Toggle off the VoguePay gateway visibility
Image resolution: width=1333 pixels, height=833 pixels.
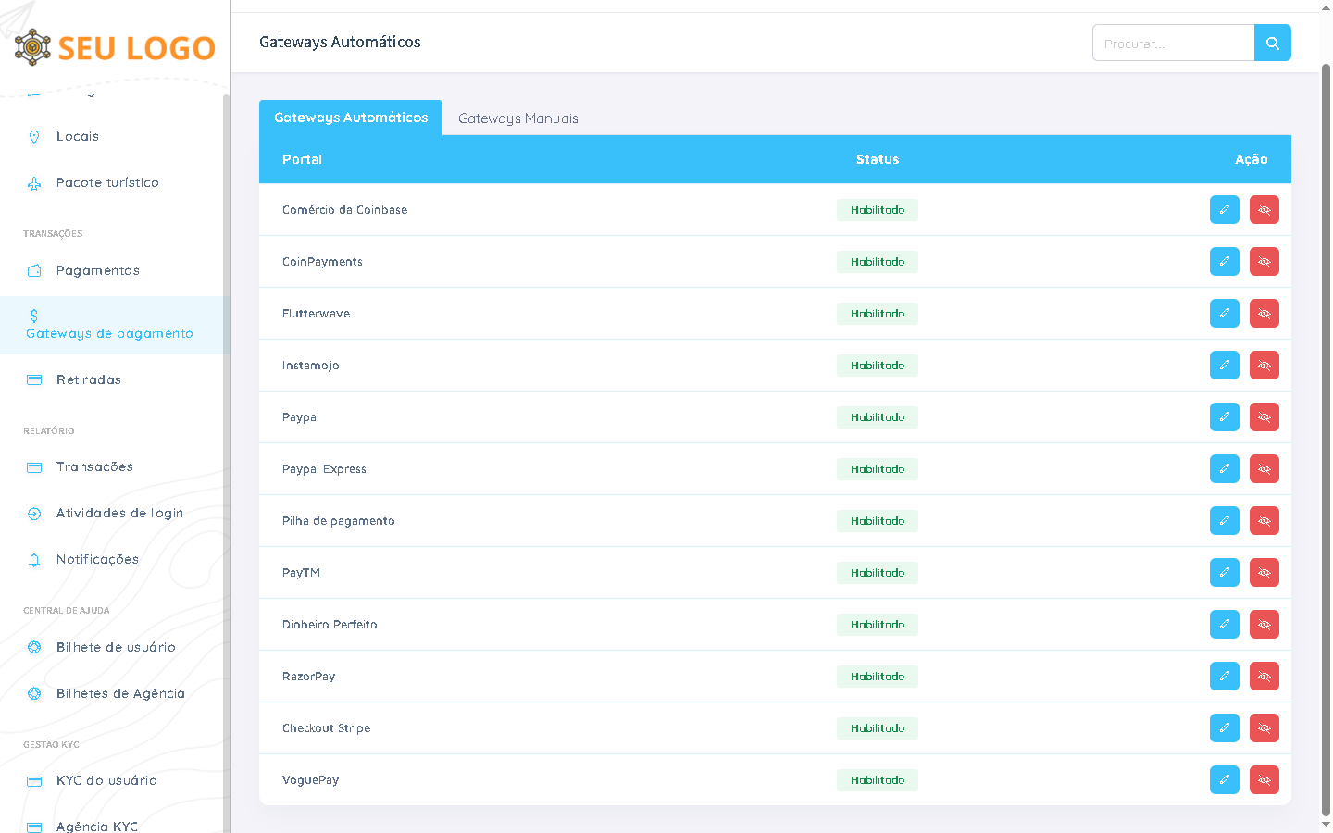1264,780
